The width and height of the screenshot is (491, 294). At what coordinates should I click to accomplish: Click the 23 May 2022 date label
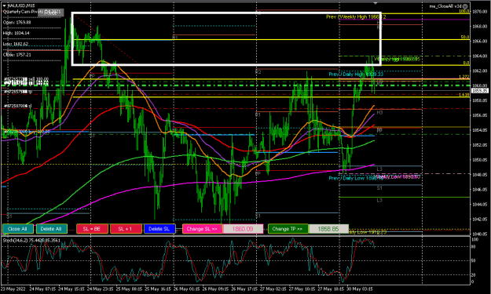coord(13,289)
